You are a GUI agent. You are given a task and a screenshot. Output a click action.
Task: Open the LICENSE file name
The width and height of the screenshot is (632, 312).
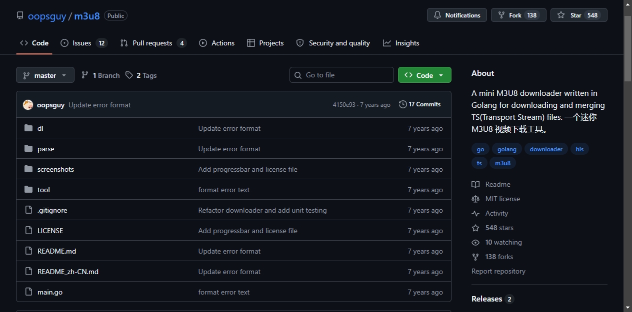(50, 231)
